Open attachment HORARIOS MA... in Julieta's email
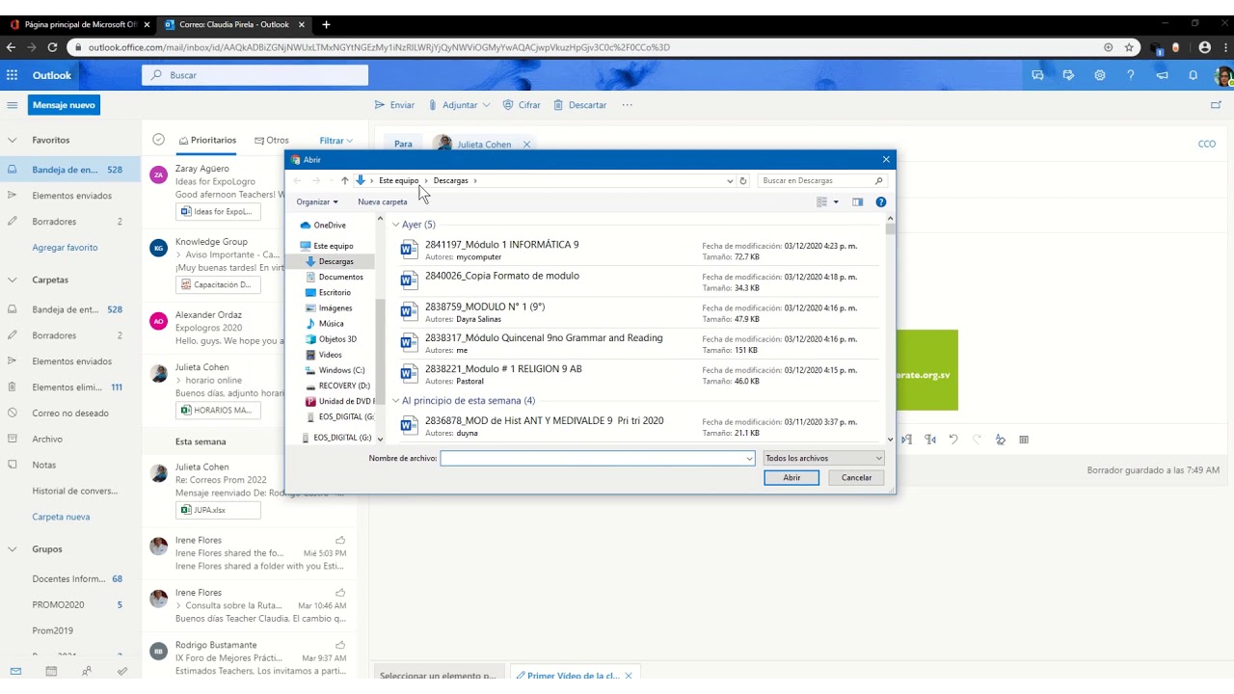This screenshot has width=1234, height=694. (219, 410)
